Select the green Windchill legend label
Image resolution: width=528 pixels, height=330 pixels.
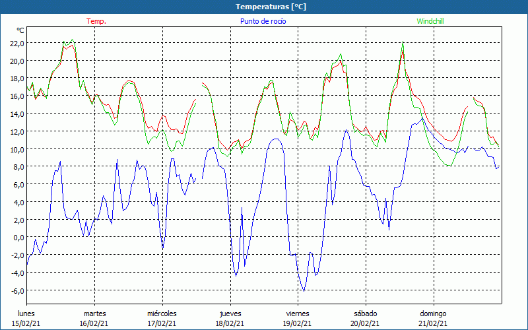[430, 21]
